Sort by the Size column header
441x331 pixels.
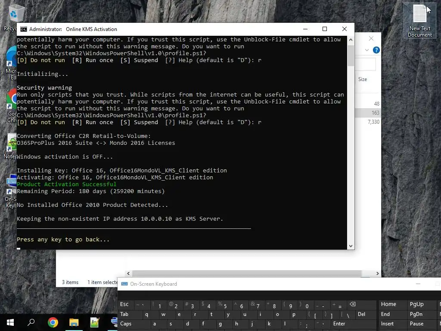click(x=363, y=79)
